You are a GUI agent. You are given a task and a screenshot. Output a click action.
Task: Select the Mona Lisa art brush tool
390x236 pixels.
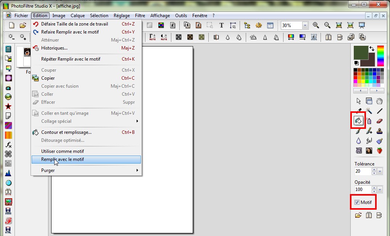pyautogui.click(x=369, y=151)
